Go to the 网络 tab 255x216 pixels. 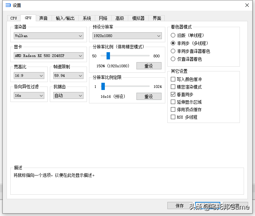click(103, 18)
